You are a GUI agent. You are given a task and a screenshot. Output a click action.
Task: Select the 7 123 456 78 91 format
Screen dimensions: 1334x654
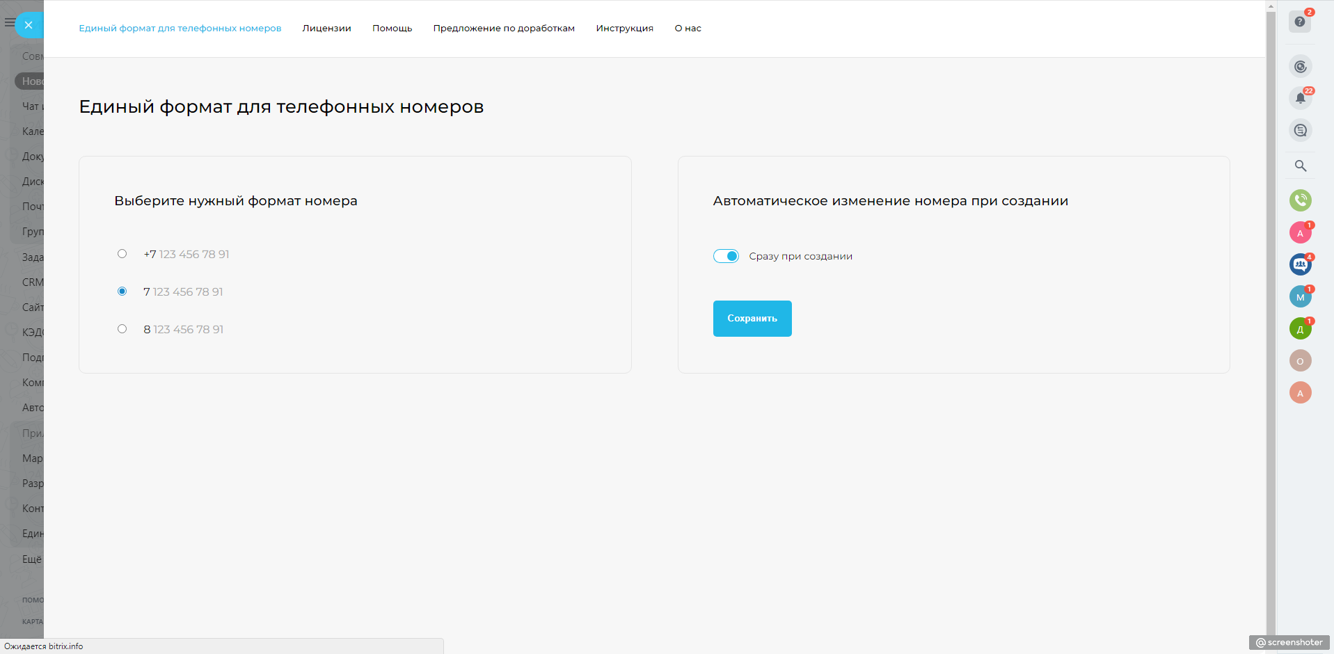coord(122,292)
